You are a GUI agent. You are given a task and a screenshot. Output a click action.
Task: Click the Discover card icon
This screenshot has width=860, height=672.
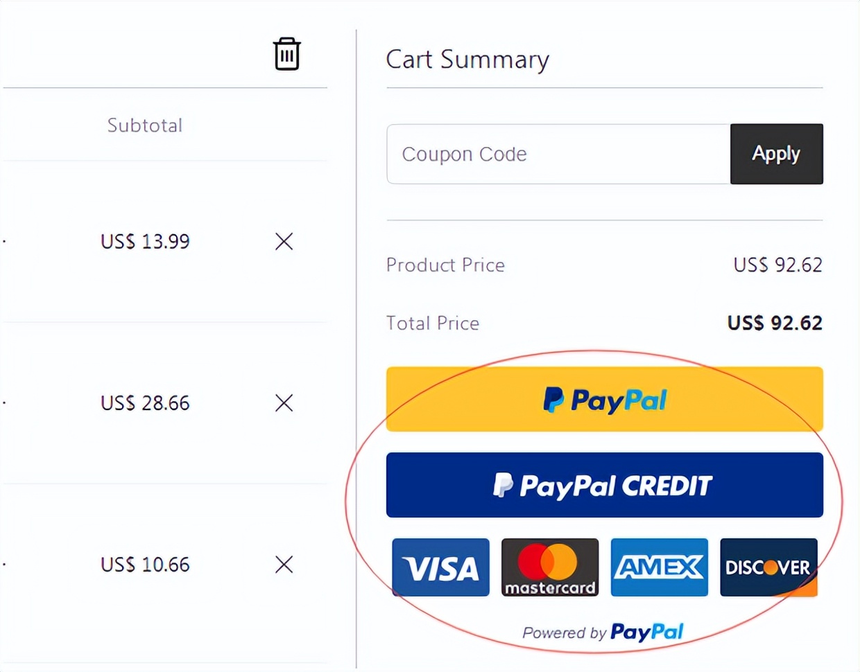pos(768,567)
